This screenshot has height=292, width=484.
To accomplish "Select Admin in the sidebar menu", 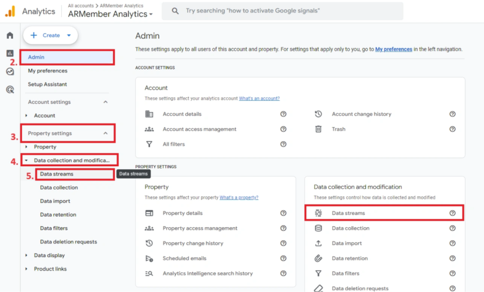I will click(67, 57).
